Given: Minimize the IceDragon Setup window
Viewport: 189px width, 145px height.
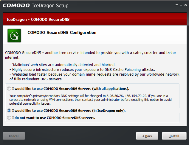Looking at the screenshot, I should (x=176, y=5).
